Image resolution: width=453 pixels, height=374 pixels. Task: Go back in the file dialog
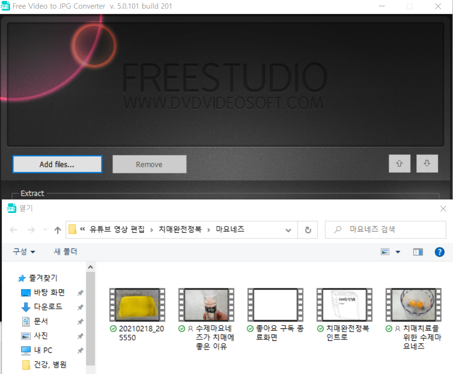13,230
